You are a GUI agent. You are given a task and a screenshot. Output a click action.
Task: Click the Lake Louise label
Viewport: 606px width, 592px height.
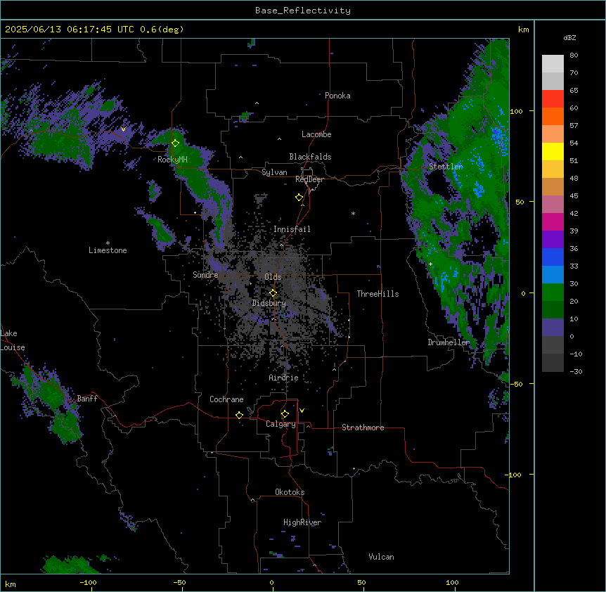click(13, 340)
